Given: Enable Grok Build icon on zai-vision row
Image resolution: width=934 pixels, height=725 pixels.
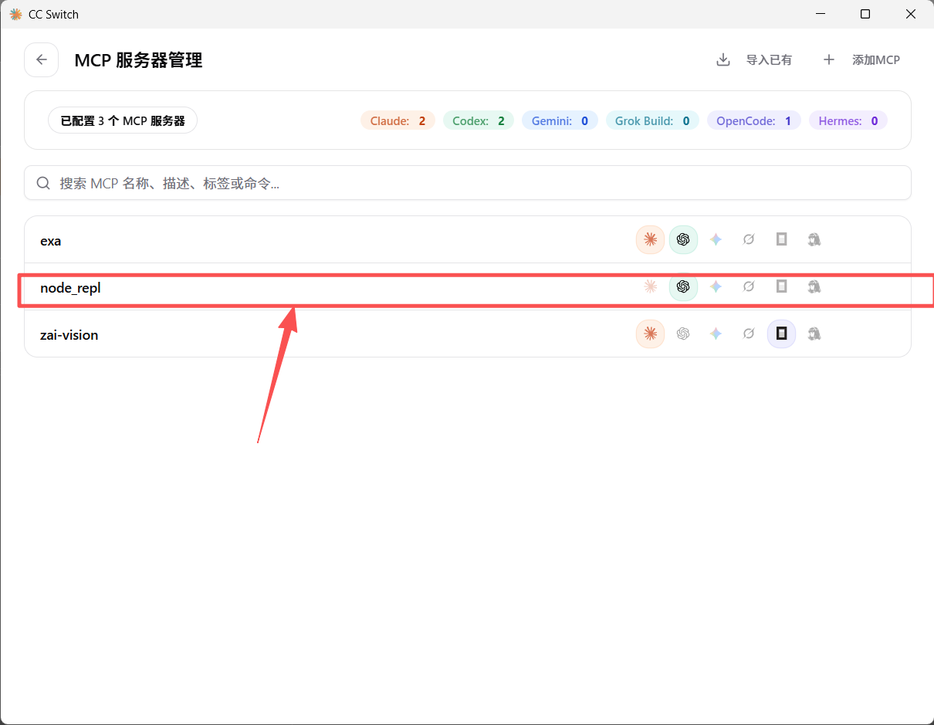Looking at the screenshot, I should click(x=748, y=334).
